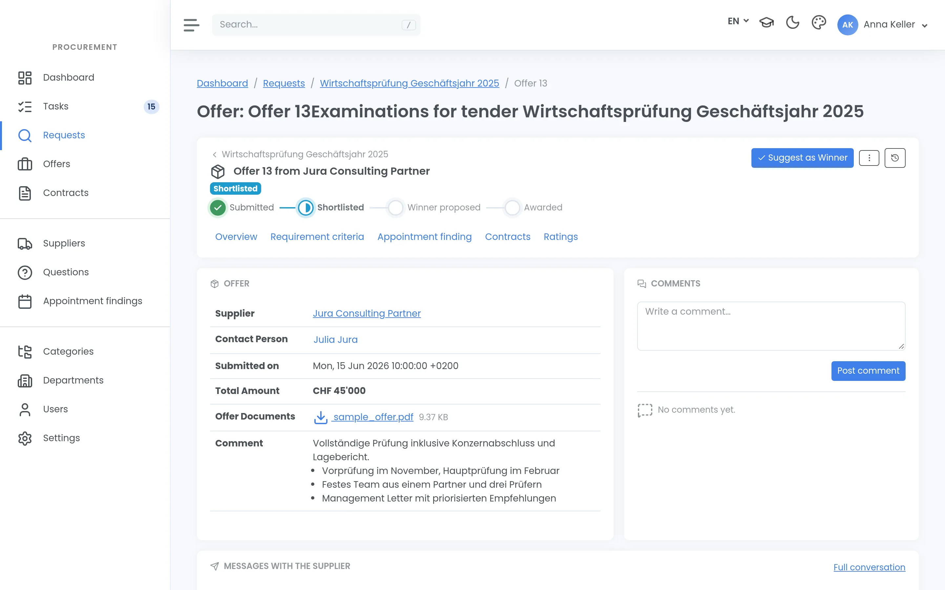Open Departments building icon
This screenshot has height=590, width=945.
tap(25, 381)
